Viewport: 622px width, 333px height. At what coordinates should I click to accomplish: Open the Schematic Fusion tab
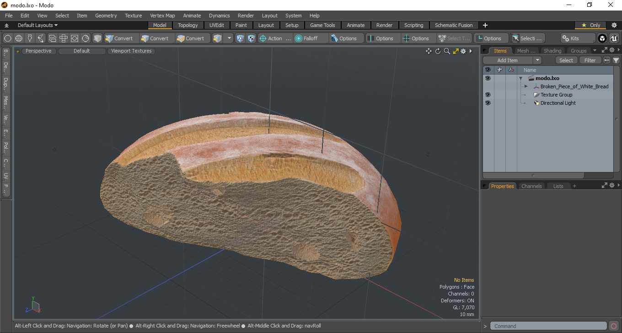tap(454, 25)
